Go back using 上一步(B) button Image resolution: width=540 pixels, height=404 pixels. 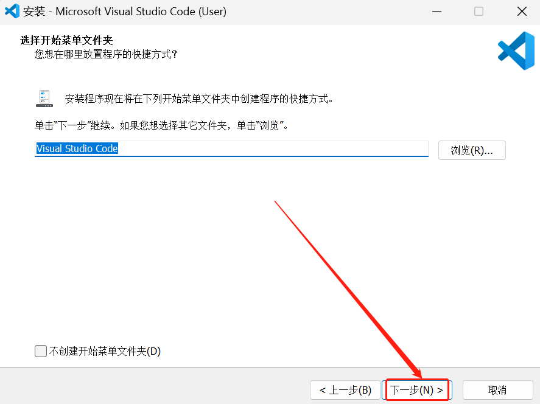coord(345,389)
